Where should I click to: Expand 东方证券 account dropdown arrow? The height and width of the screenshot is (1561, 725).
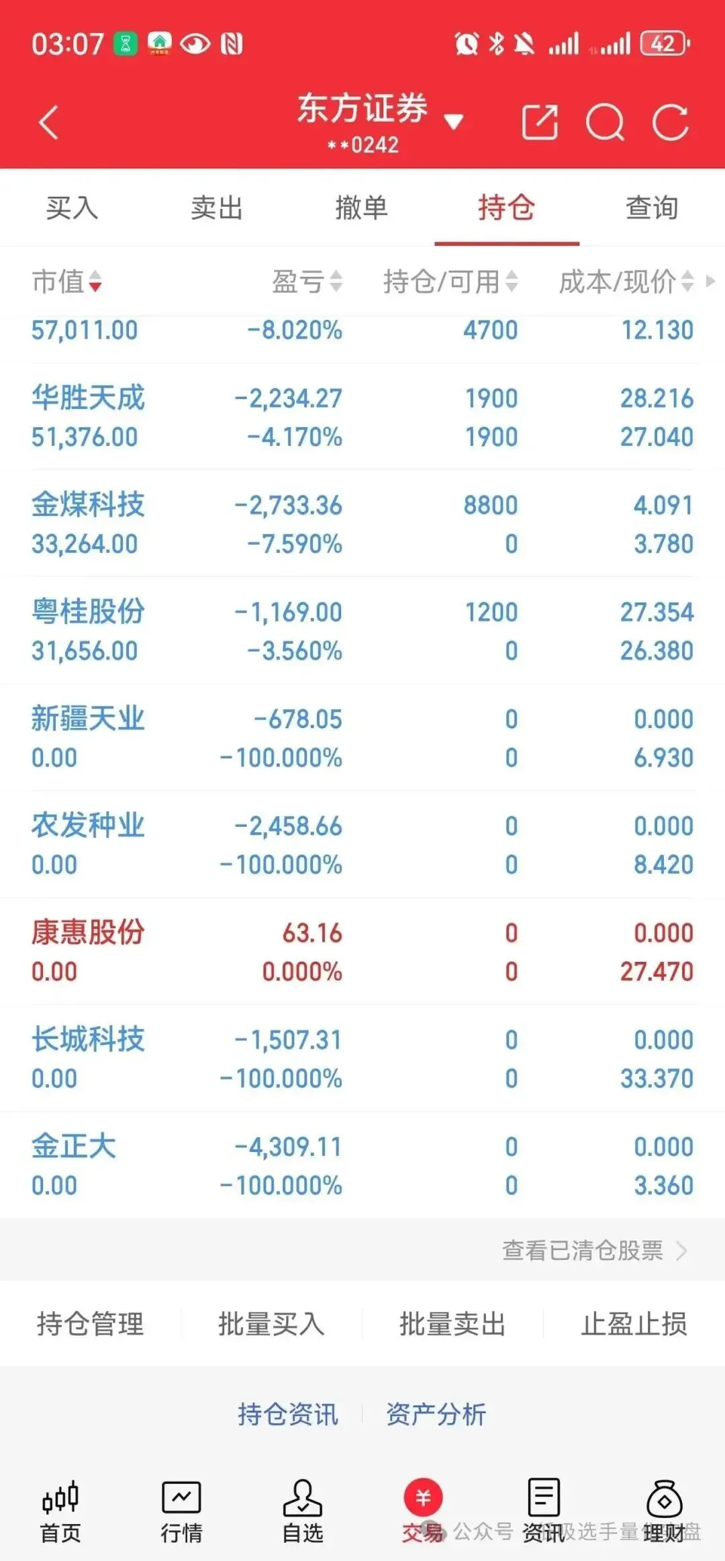(x=454, y=122)
